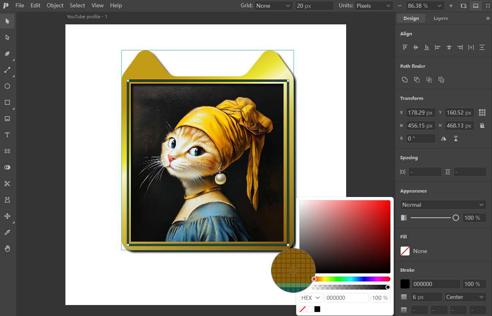Open the Grid type dropdown showing None
The width and height of the screenshot is (492, 316).
tap(273, 6)
